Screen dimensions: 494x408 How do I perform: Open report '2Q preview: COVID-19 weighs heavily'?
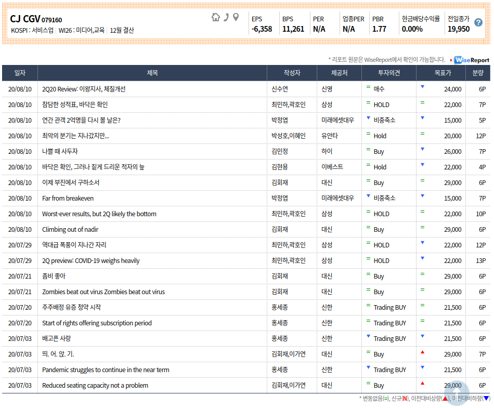(90, 261)
